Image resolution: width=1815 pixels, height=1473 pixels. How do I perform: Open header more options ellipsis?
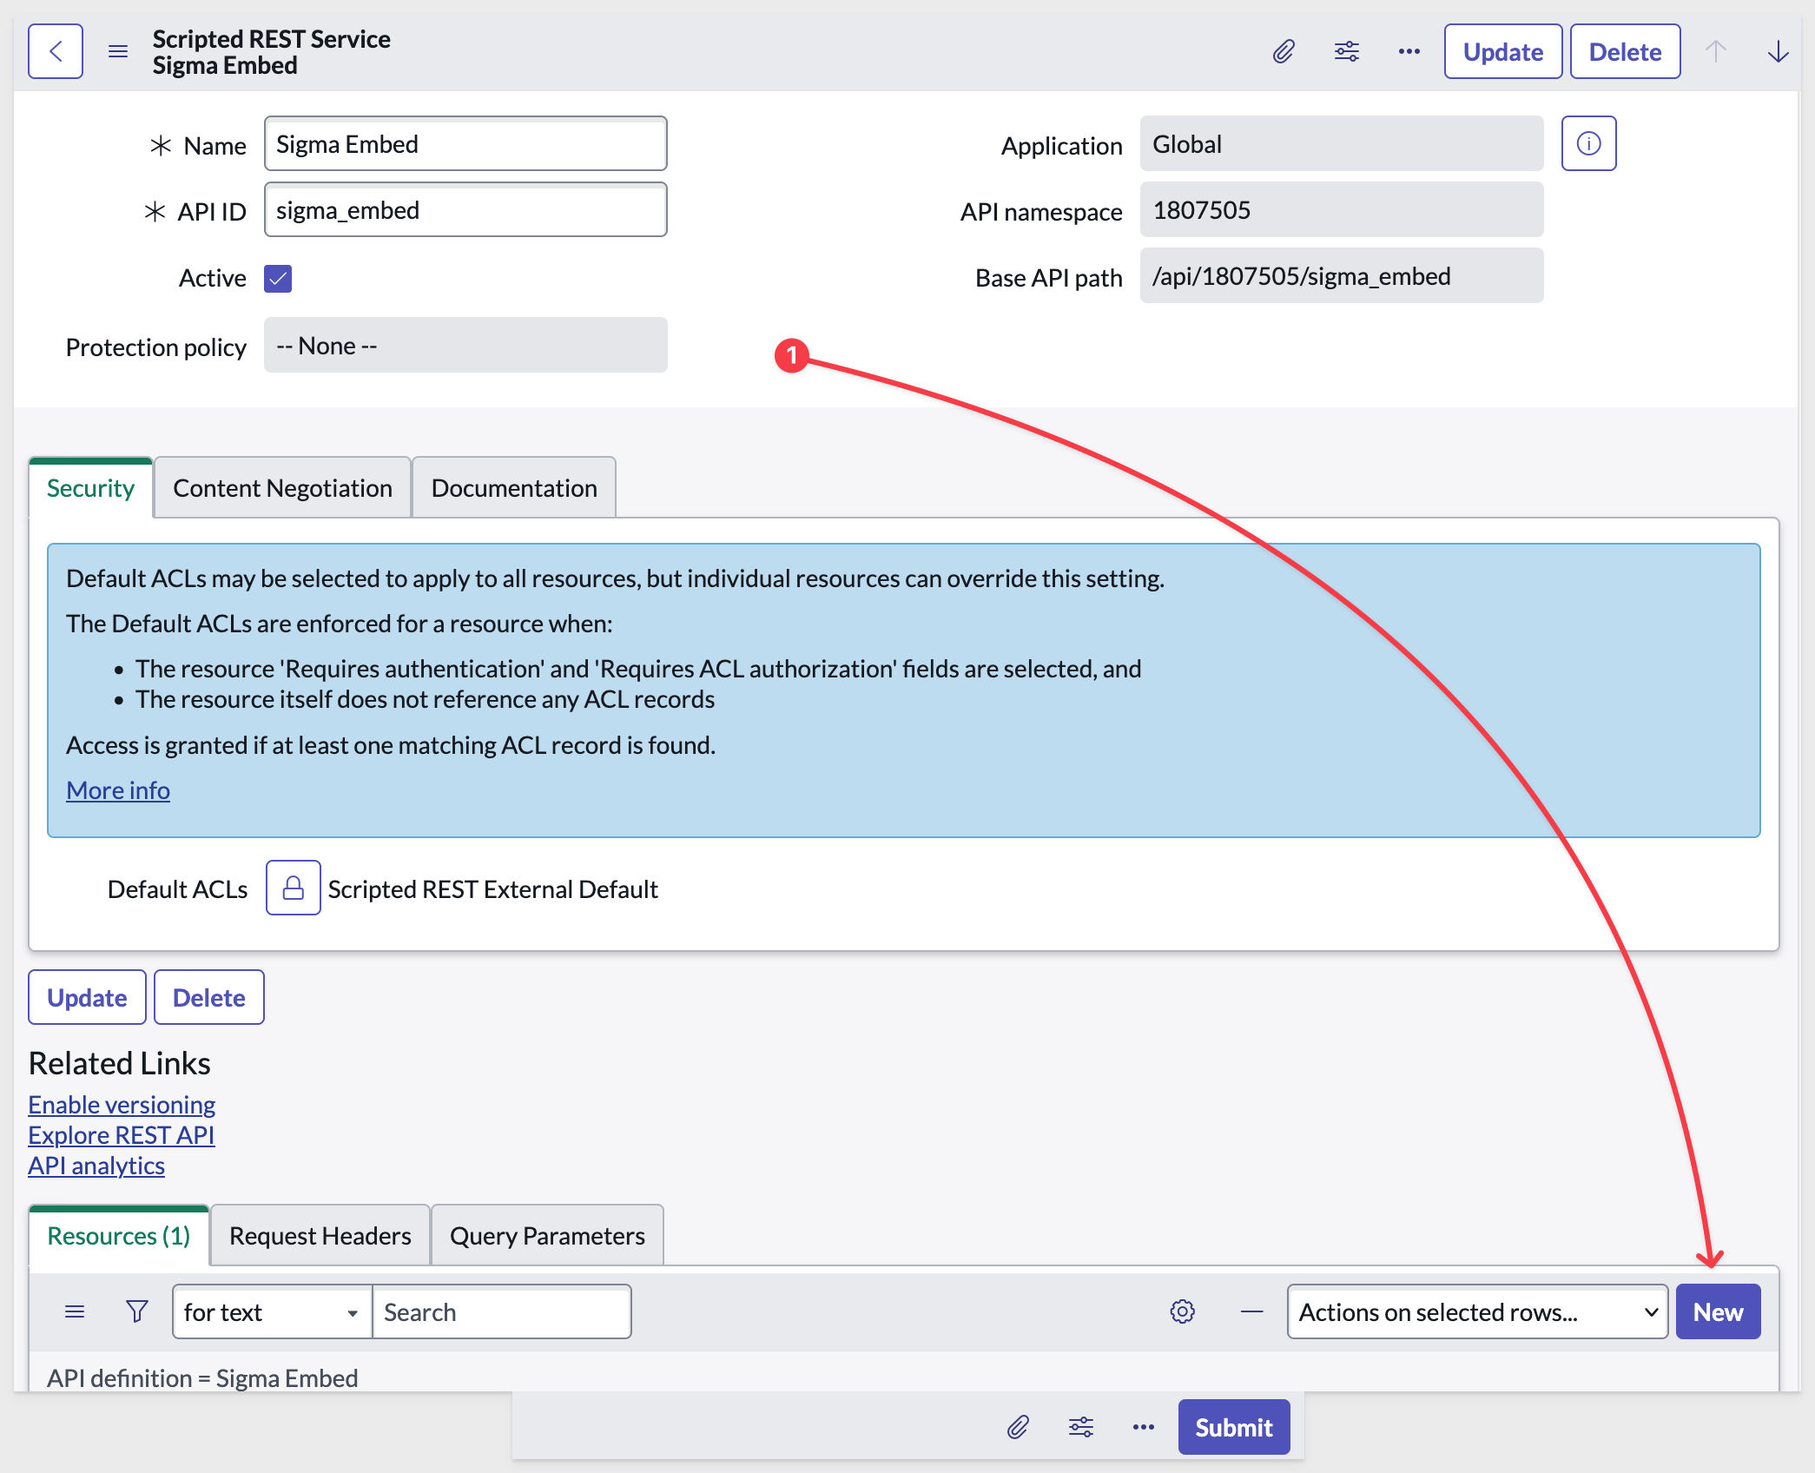pyautogui.click(x=1409, y=52)
